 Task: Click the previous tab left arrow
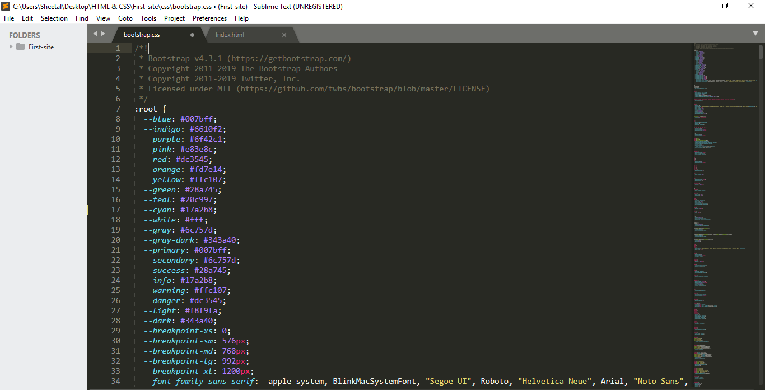coord(95,34)
